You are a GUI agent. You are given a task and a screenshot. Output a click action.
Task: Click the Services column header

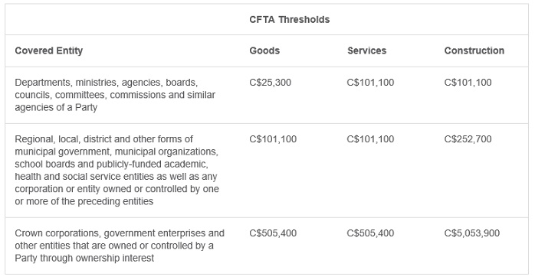367,50
